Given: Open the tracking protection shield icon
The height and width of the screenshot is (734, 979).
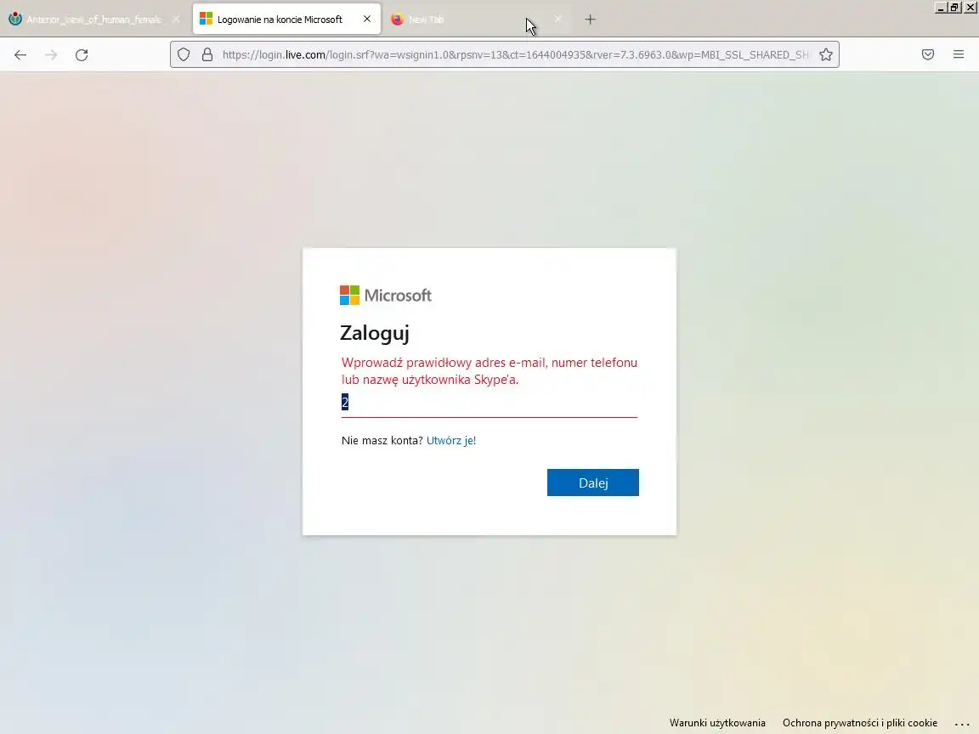Looking at the screenshot, I should (x=184, y=55).
